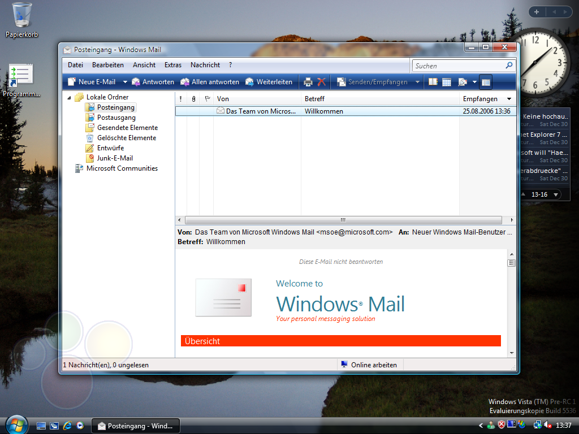579x434 pixels.
Task: Click the red X delete icon
Action: 322,82
